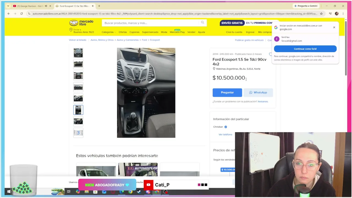This screenshot has width=352, height=198.
Task: Click the Avisanos report link
Action: click(263, 101)
